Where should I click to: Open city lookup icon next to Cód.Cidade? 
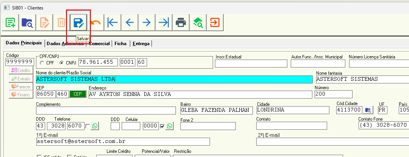[368, 110]
